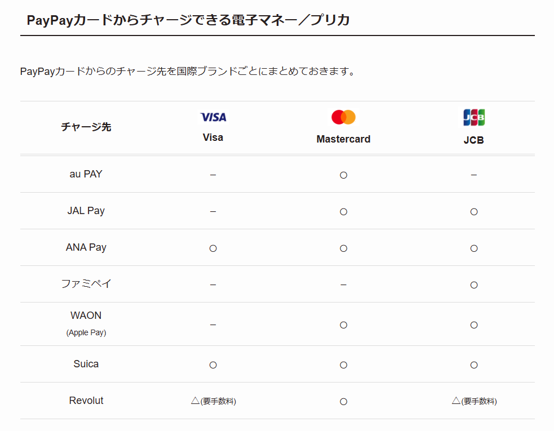
Task: Click the ANA Pay row label
Action: 86,247
